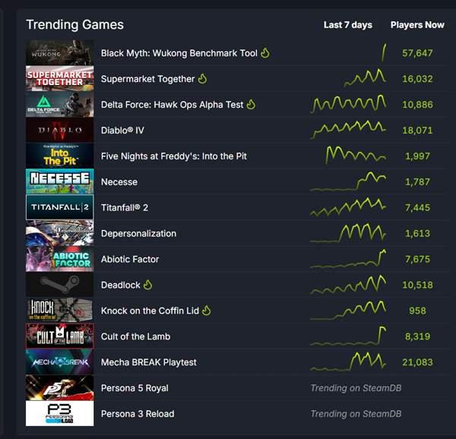
Task: Open the Diablo IV game link
Action: 122,131
